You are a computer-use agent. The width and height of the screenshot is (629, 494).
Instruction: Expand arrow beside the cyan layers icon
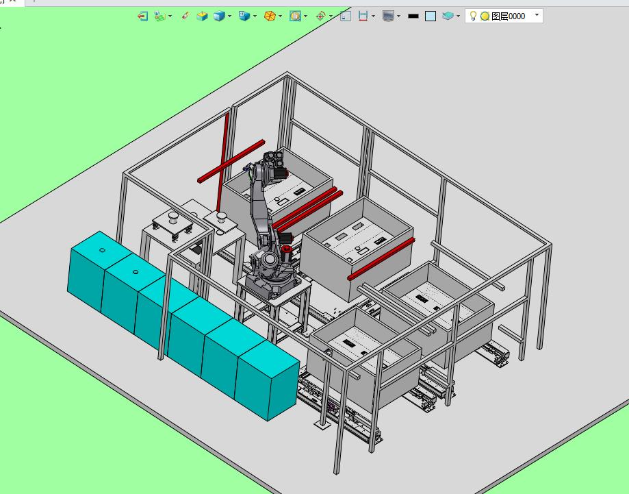click(x=458, y=16)
